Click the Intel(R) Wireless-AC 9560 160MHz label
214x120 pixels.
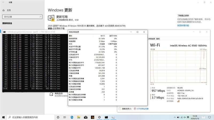click(188, 46)
